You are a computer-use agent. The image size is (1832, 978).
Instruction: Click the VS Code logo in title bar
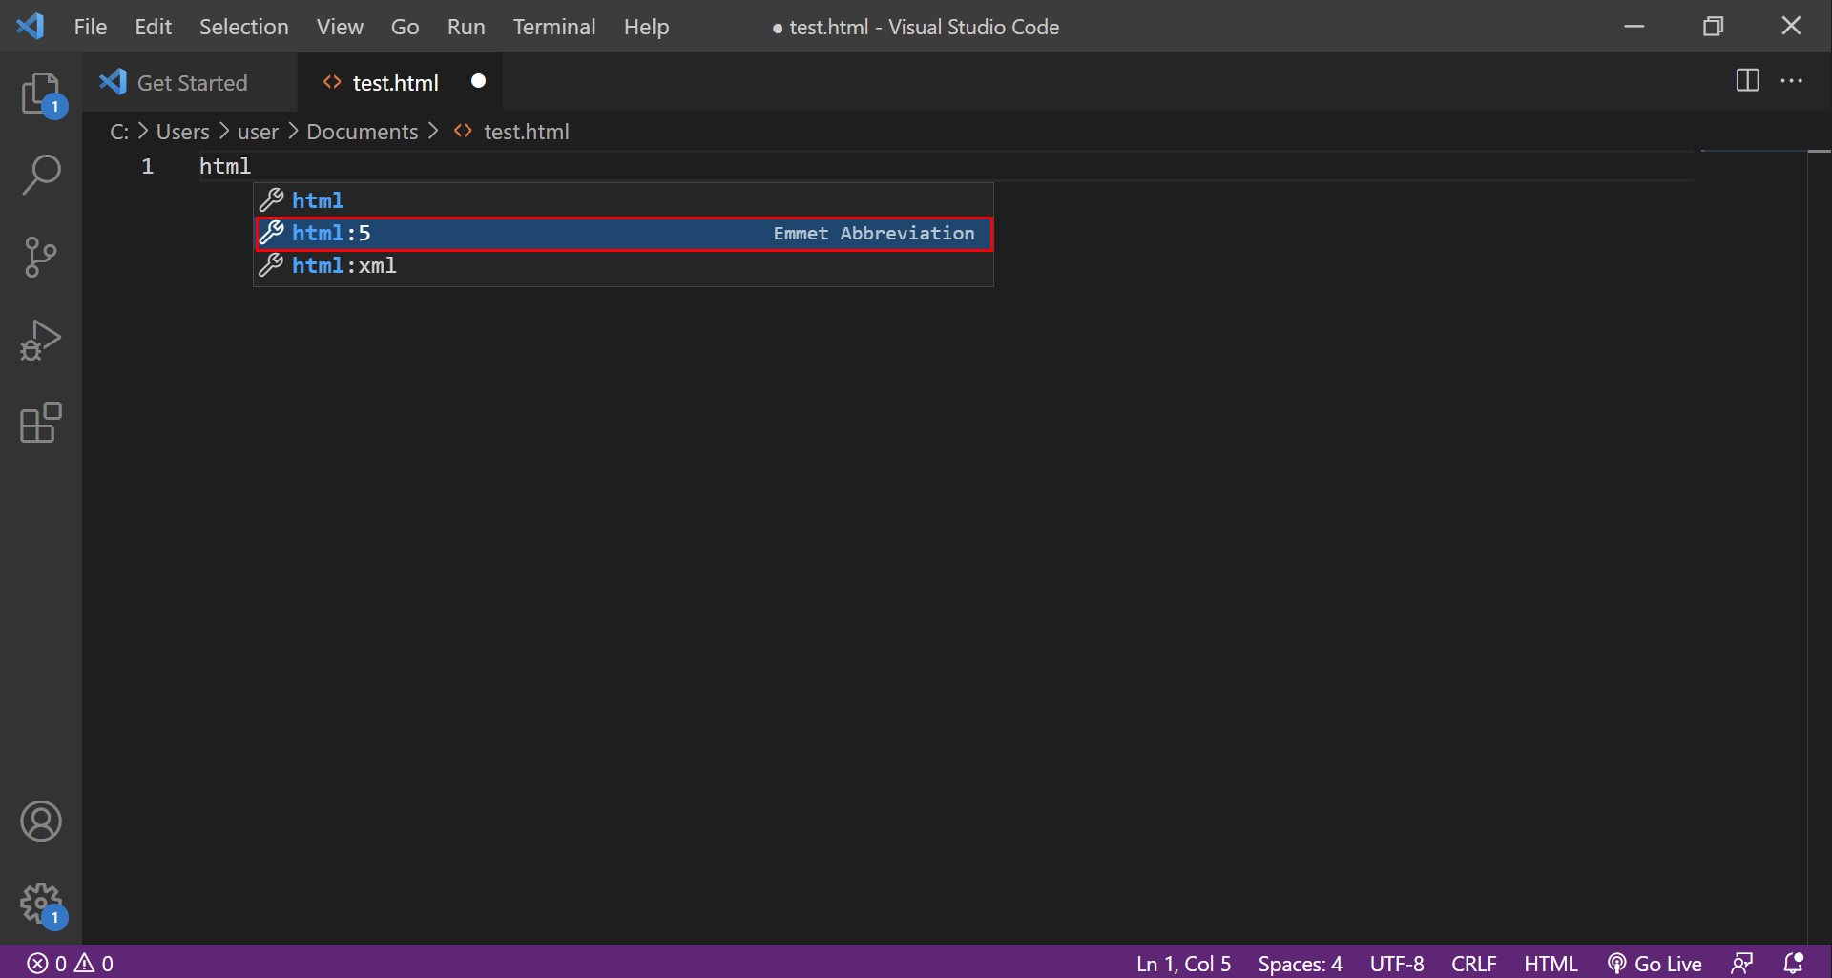pos(30,26)
